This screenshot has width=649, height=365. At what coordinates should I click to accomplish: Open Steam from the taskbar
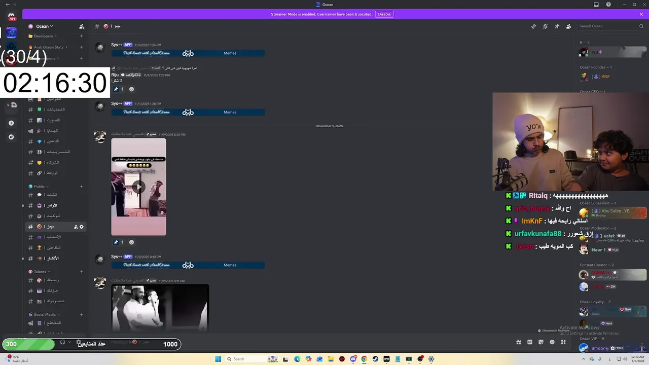pyautogui.click(x=375, y=359)
